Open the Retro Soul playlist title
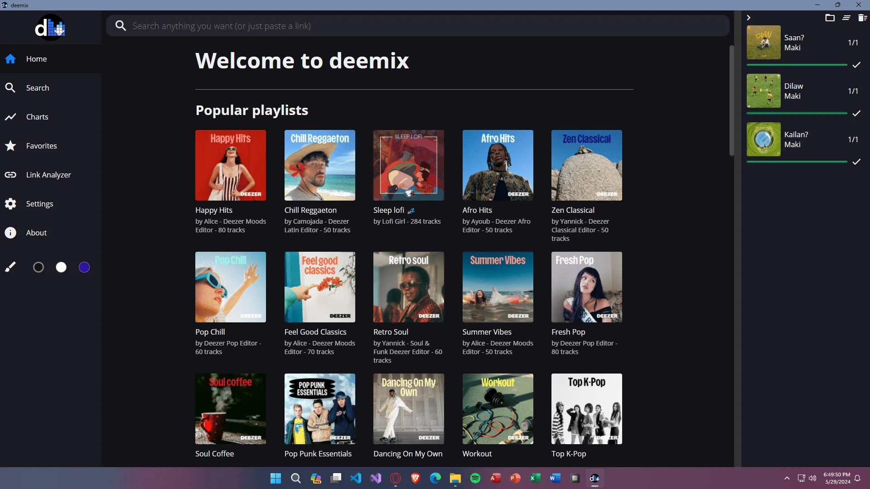This screenshot has width=870, height=489. coord(391,332)
